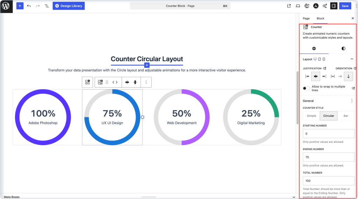Click the editor canvas vertical scrollbar
The width and height of the screenshot is (358, 199).
[297, 98]
